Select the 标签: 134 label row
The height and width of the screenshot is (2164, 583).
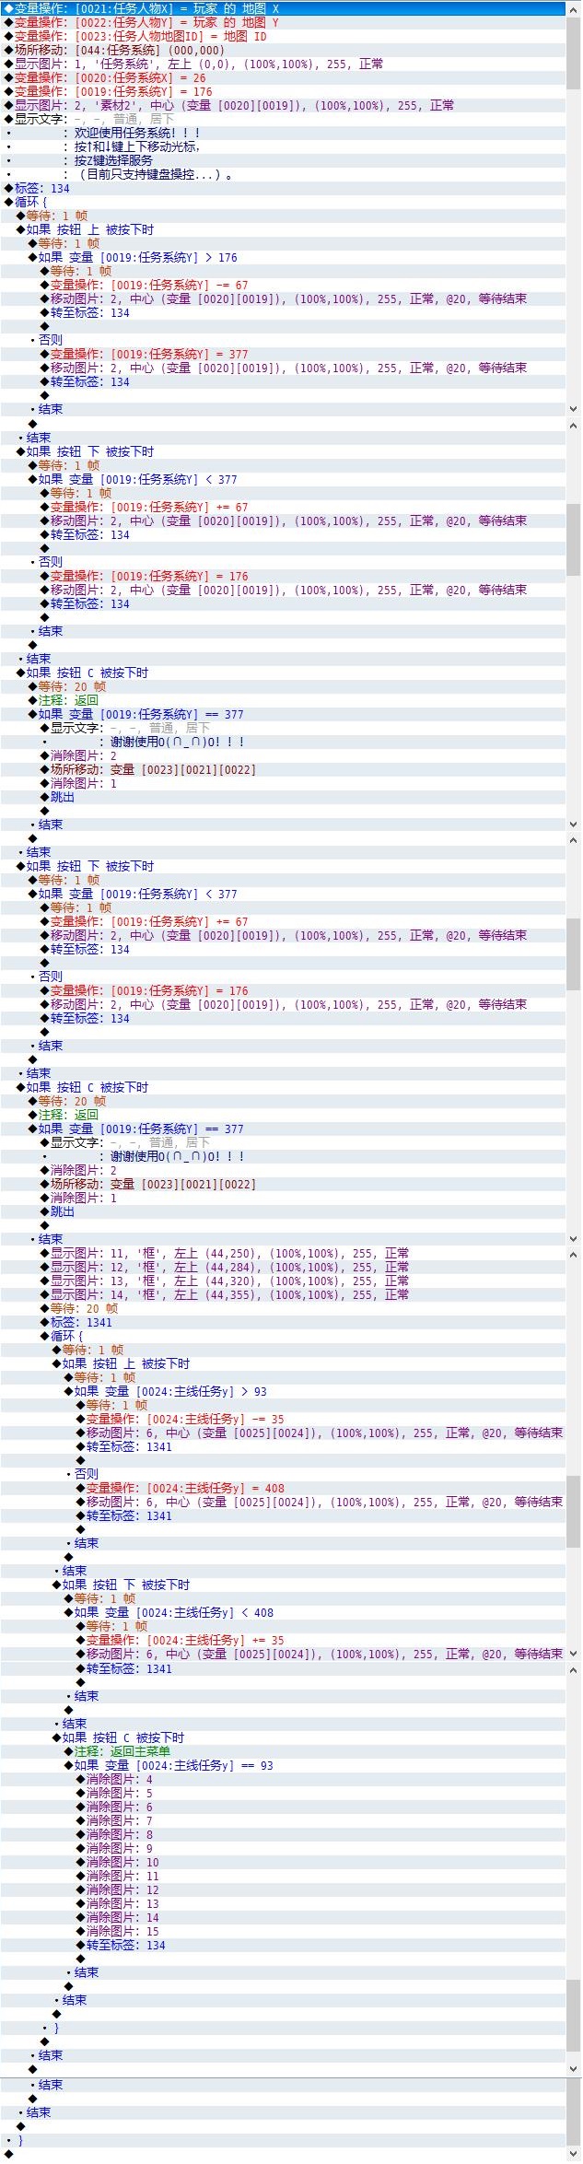283,188
